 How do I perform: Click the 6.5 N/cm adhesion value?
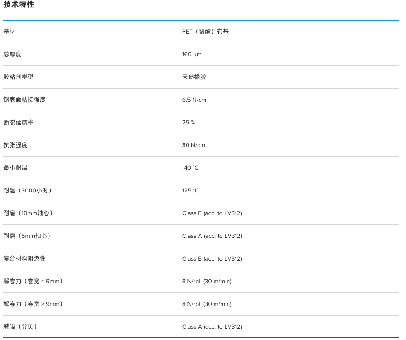[194, 100]
